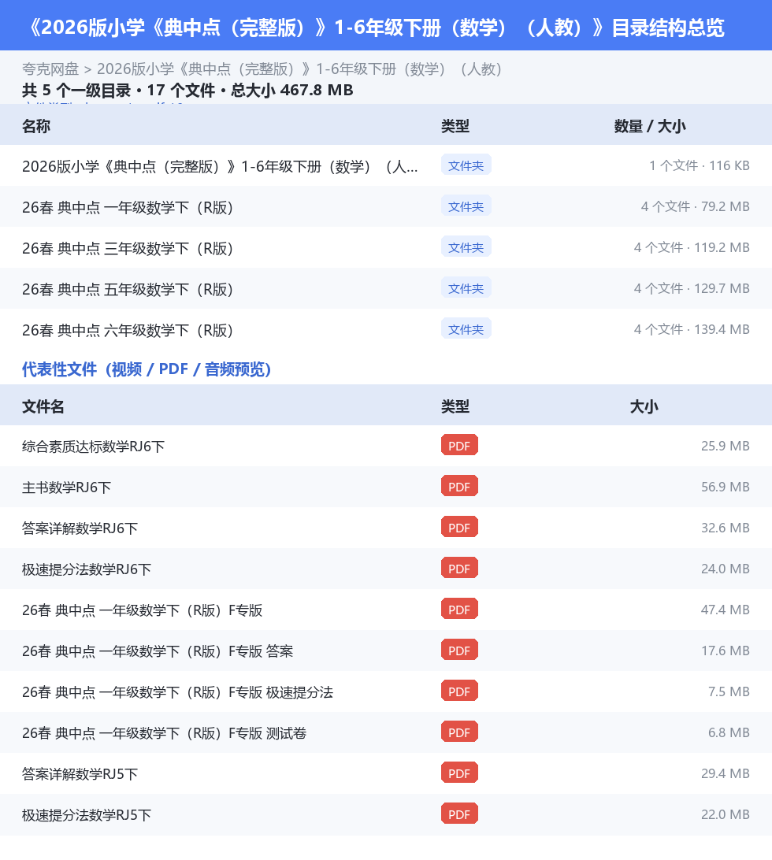The height and width of the screenshot is (860, 772).
Task: Select the '4 个文件 · 139.4 MB' cell
Action: point(692,329)
